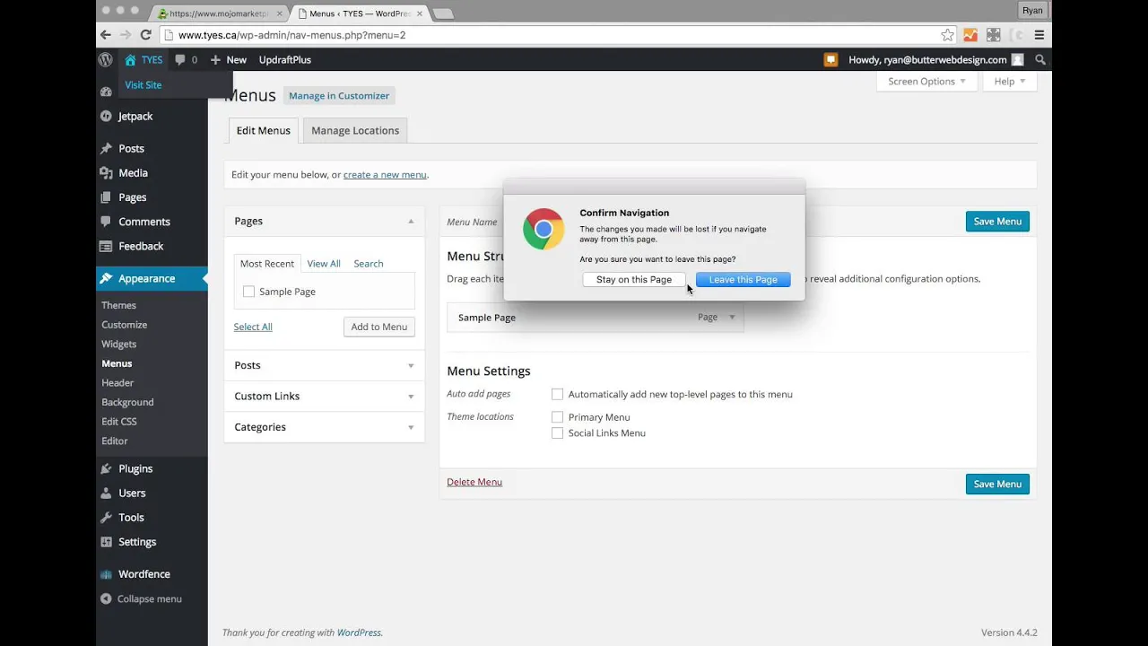Expand the Categories panel
The height and width of the screenshot is (646, 1148).
(x=411, y=427)
